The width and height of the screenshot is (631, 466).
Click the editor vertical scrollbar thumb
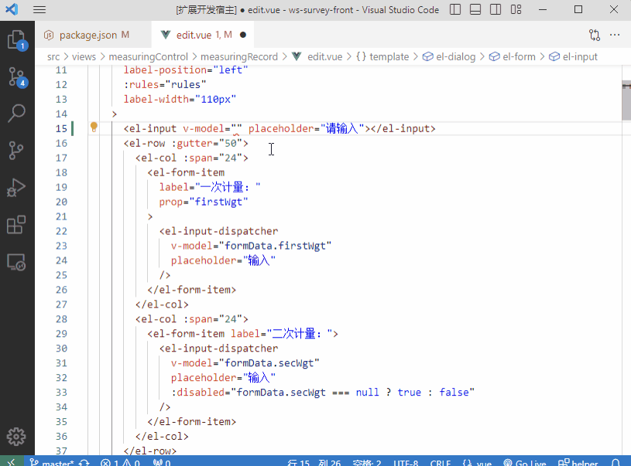click(x=626, y=100)
